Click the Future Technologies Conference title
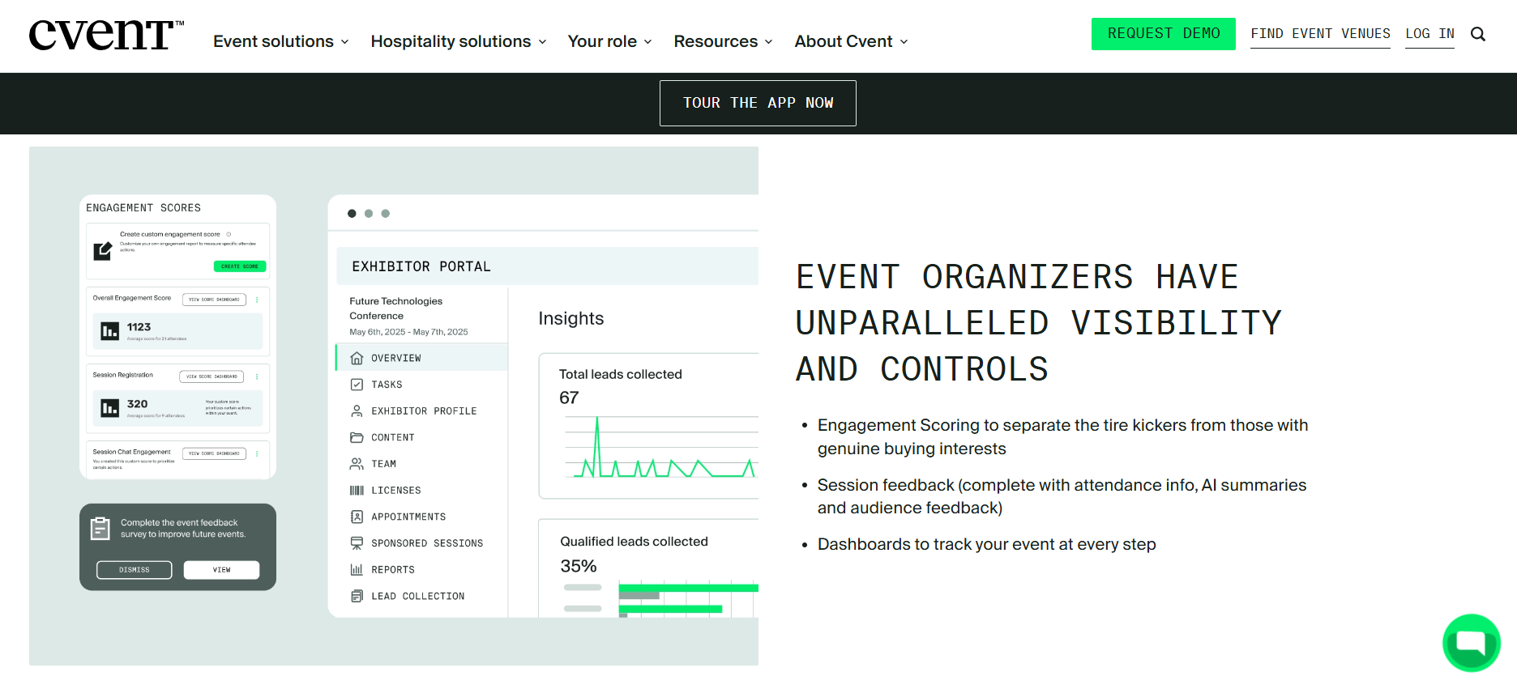1517x685 pixels. point(396,308)
